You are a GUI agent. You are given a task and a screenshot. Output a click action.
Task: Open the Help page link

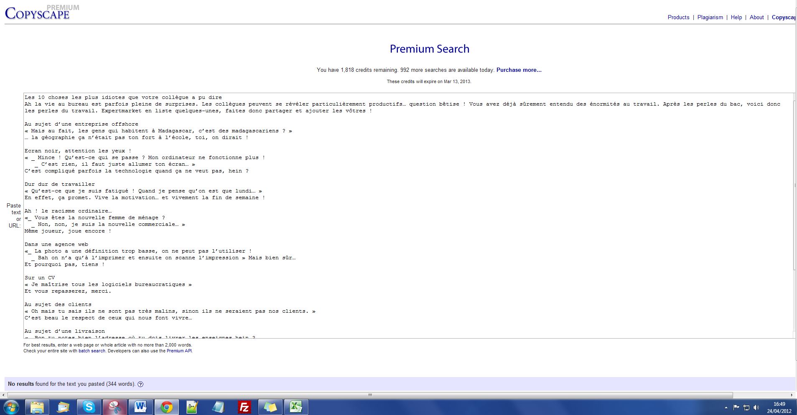pos(736,17)
